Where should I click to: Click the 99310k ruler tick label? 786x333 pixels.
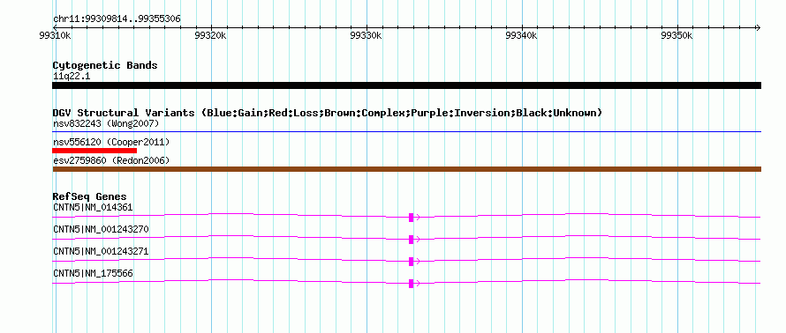55,35
